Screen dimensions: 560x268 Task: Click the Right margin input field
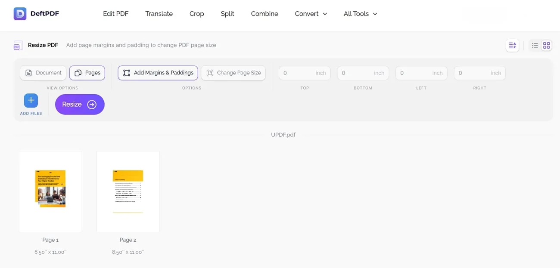point(480,73)
